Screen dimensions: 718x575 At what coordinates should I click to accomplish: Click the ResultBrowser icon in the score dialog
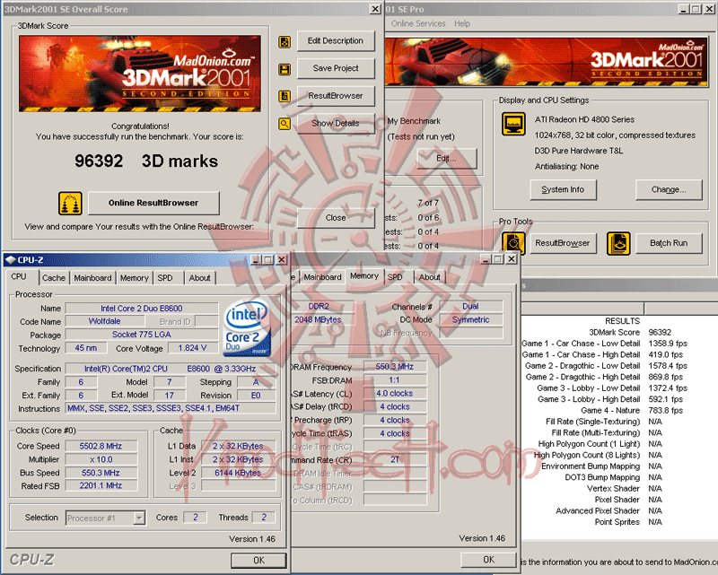pyautogui.click(x=285, y=96)
